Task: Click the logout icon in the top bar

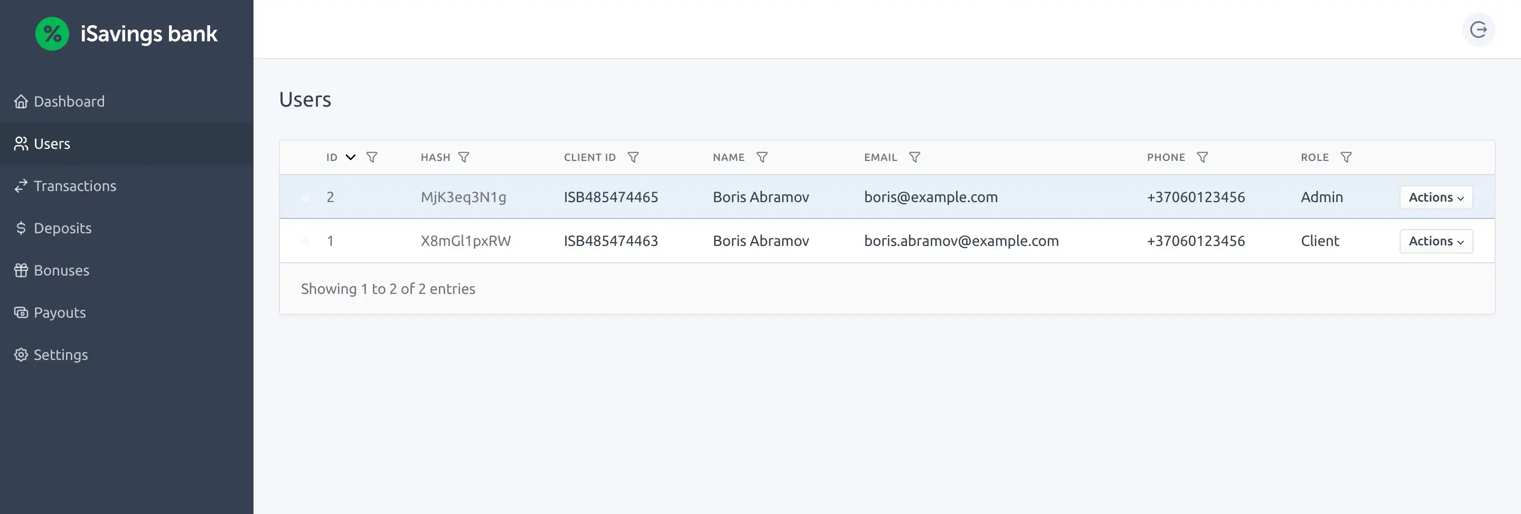Action: point(1478,30)
